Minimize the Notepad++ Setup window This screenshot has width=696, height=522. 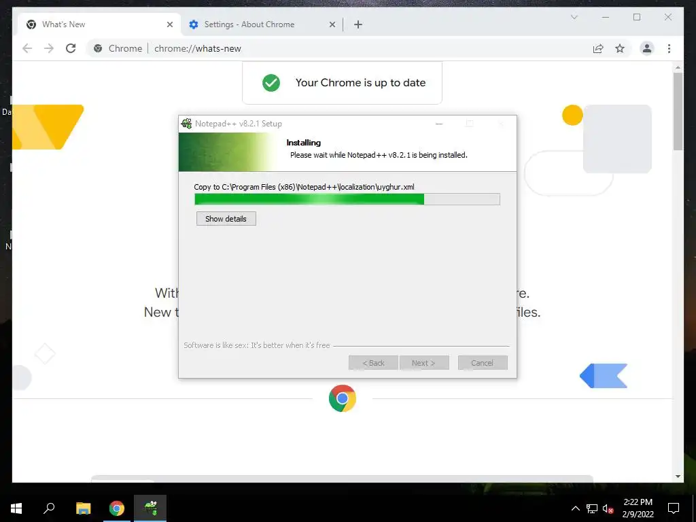click(x=439, y=124)
